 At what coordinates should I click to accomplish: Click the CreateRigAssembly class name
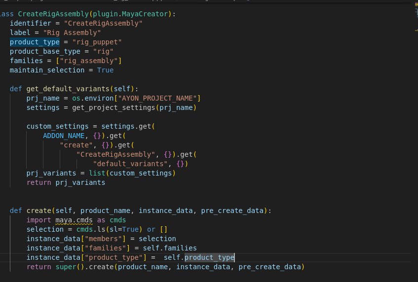click(x=51, y=14)
